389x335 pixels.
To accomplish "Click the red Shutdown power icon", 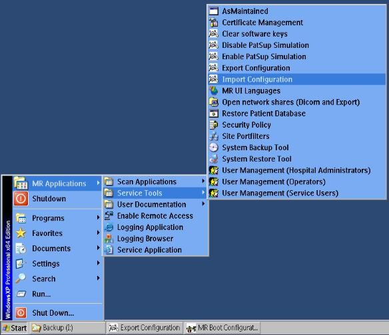I will [21, 199].
